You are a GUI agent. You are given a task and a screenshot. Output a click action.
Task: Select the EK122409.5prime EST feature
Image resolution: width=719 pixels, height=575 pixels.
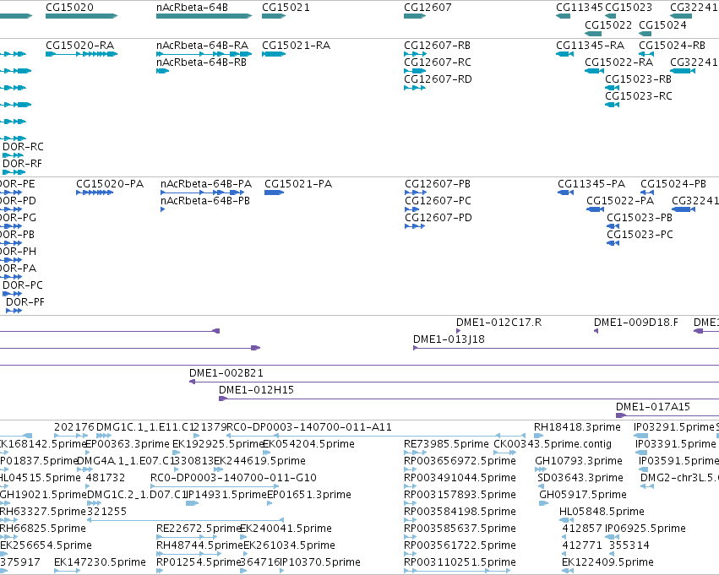[568, 571]
